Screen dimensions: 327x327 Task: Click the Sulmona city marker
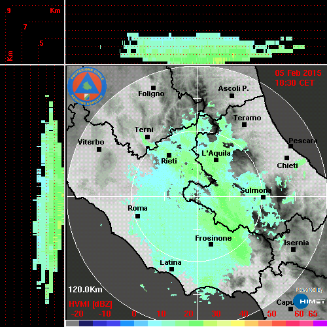[x=263, y=197]
